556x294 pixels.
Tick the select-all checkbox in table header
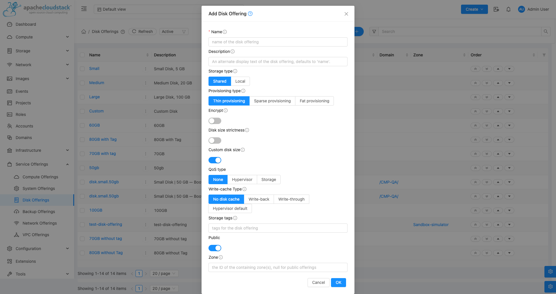coord(82,55)
